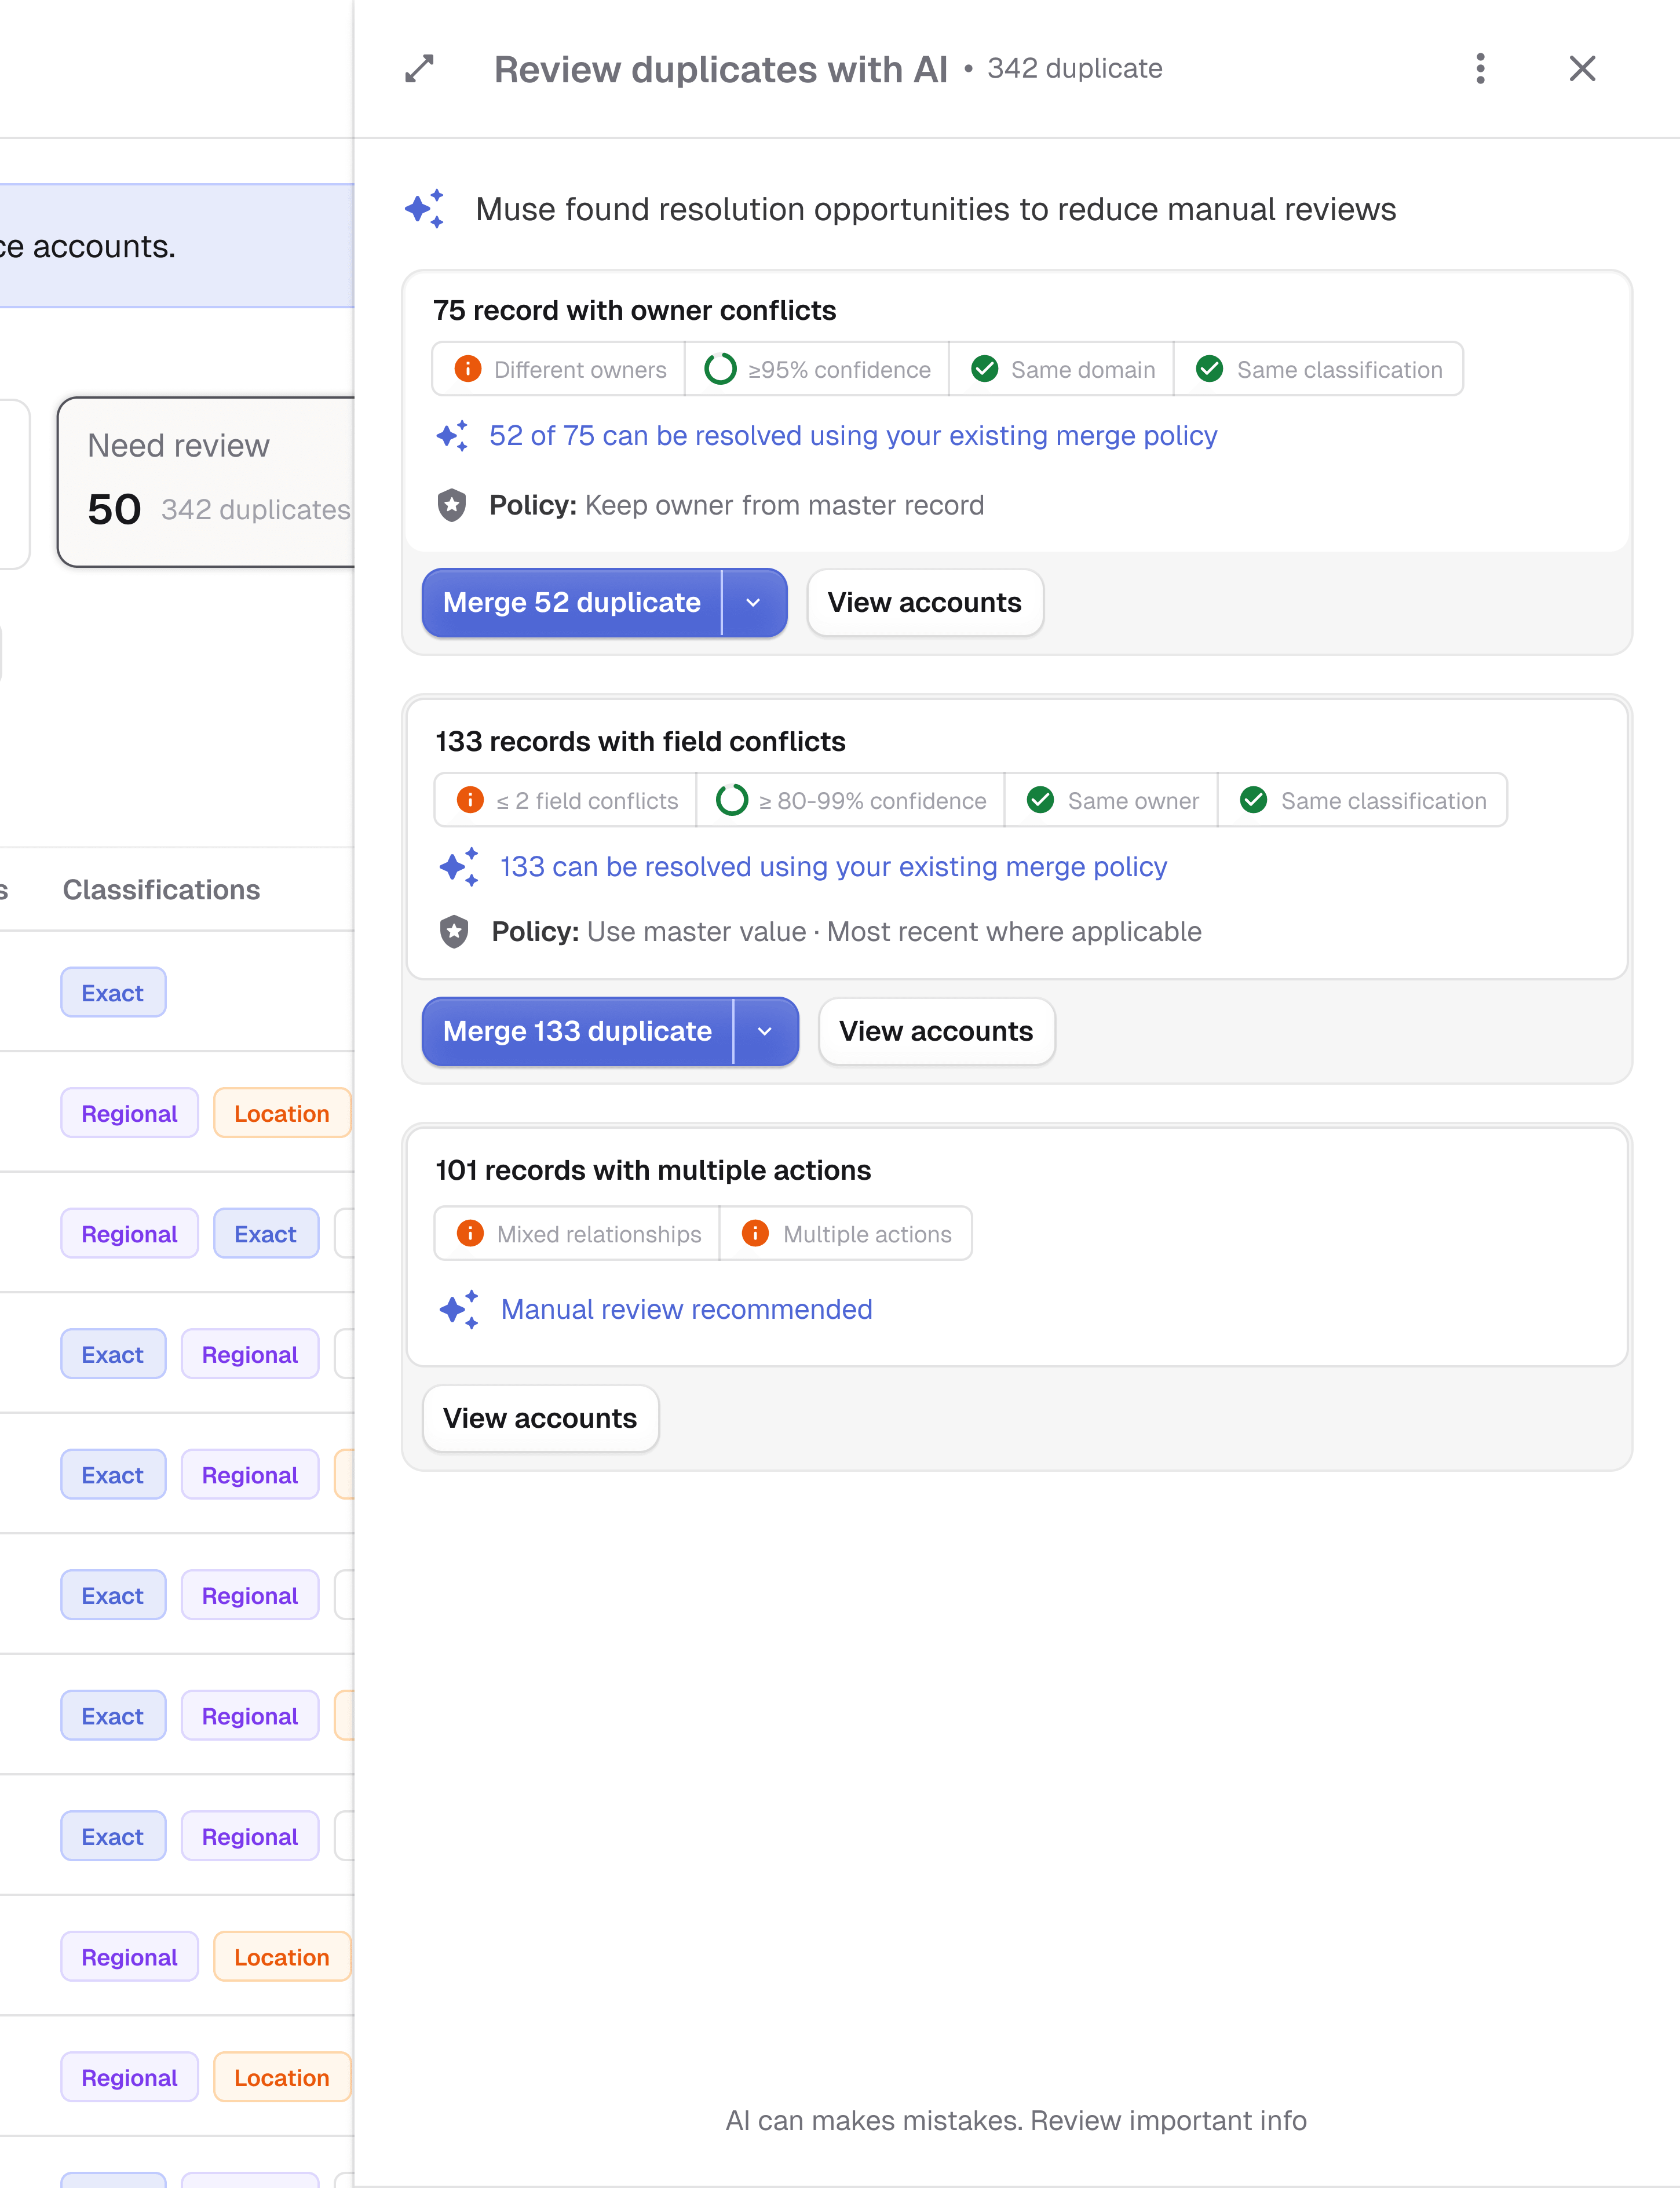Image resolution: width=1680 pixels, height=2188 pixels.
Task: Close the Review duplicates panel
Action: [x=1582, y=69]
